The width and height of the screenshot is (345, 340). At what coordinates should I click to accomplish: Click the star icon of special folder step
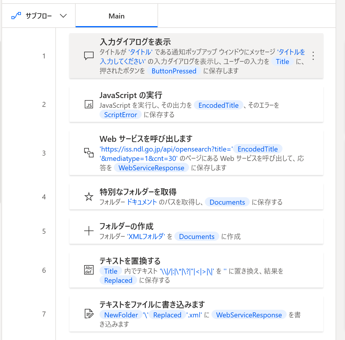tap(89, 197)
